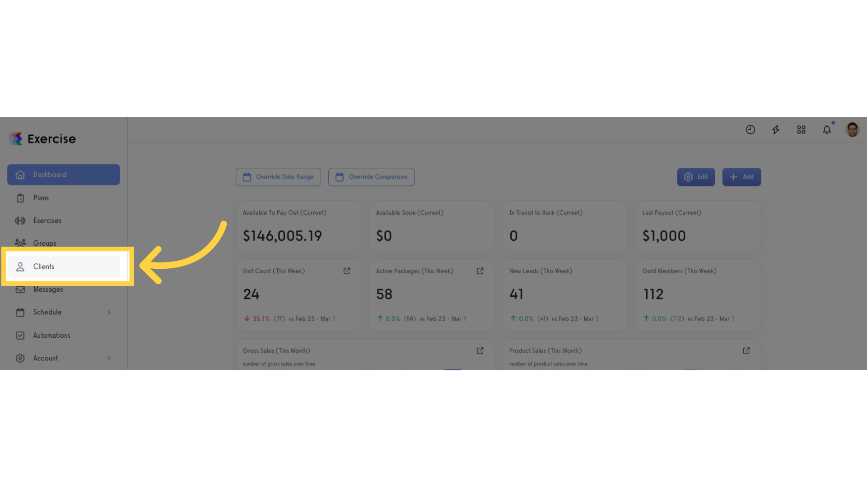Click the lightning bolt quick actions icon
This screenshot has width=867, height=487.
pos(776,130)
